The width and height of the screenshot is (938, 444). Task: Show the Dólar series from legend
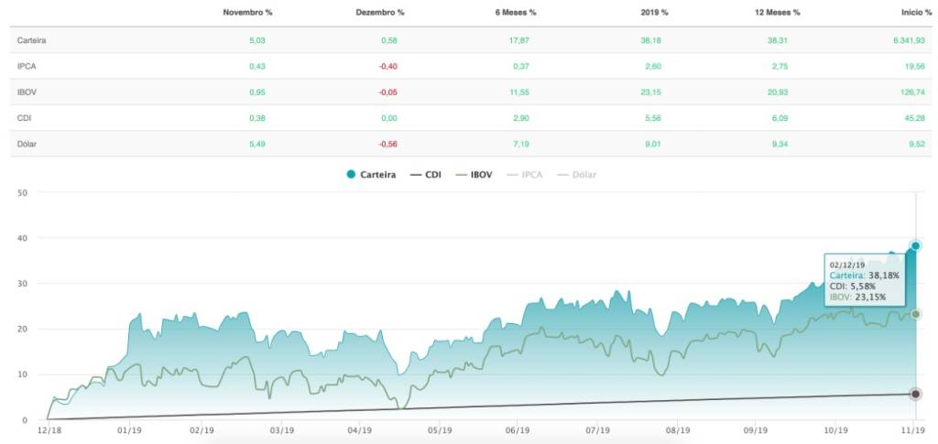point(576,174)
